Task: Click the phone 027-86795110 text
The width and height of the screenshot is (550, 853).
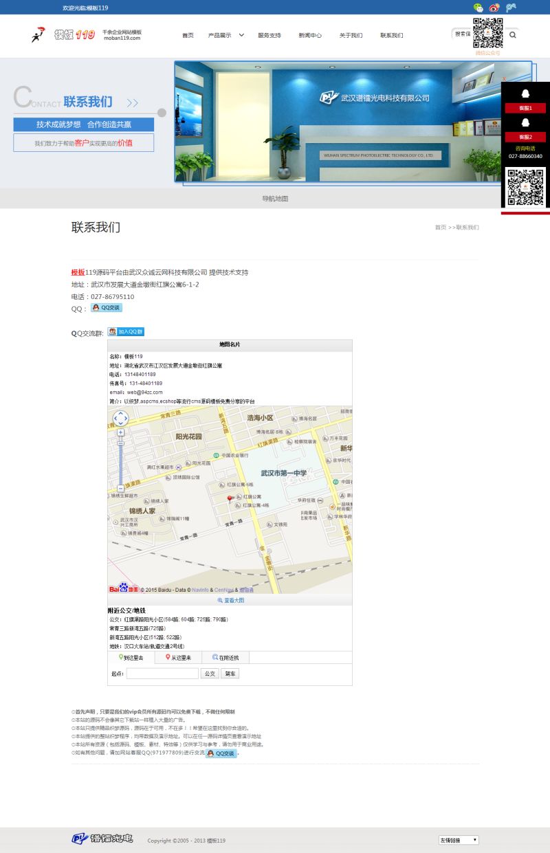Action: click(112, 297)
